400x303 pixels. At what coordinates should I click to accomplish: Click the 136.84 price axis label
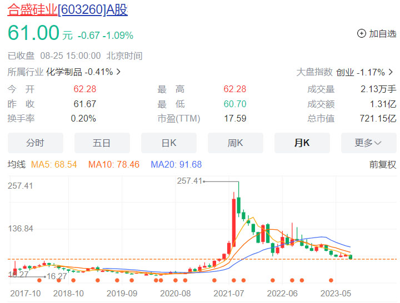coord(21,229)
